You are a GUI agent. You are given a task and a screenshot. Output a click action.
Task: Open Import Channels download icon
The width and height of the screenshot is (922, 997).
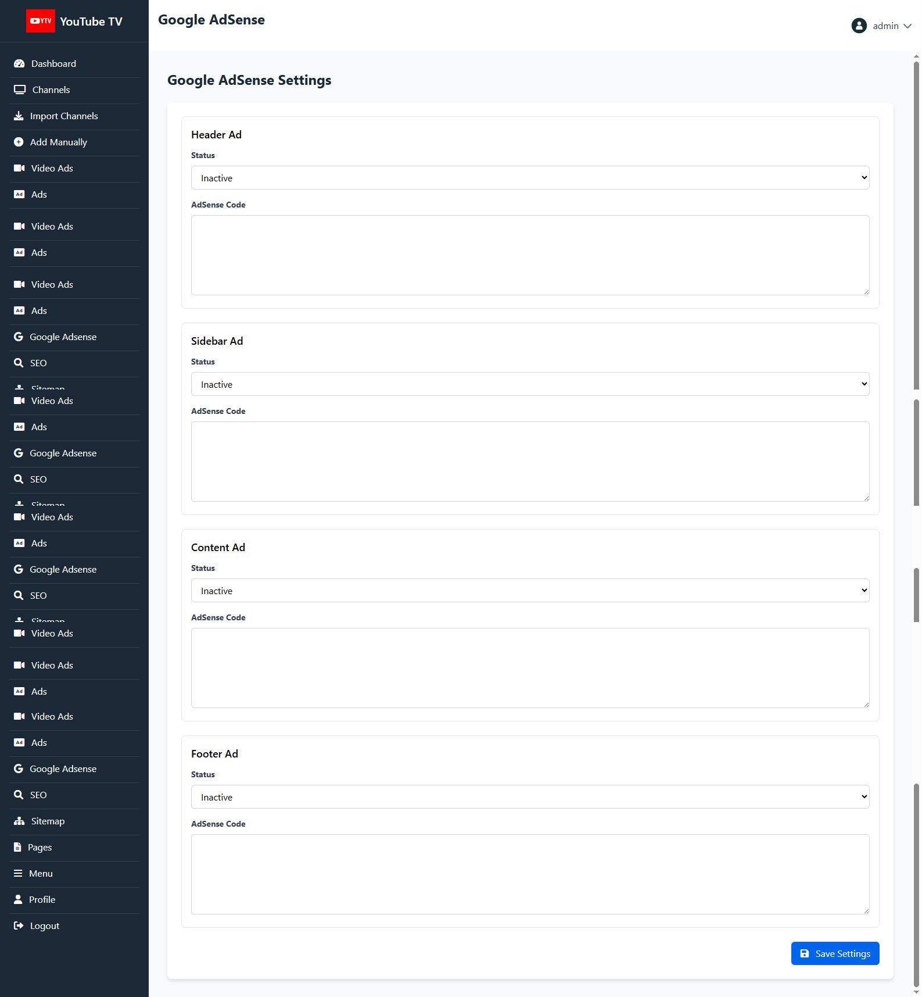pyautogui.click(x=19, y=116)
